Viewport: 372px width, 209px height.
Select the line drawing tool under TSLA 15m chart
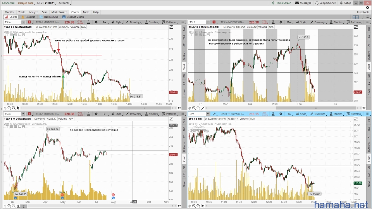pos(203,108)
